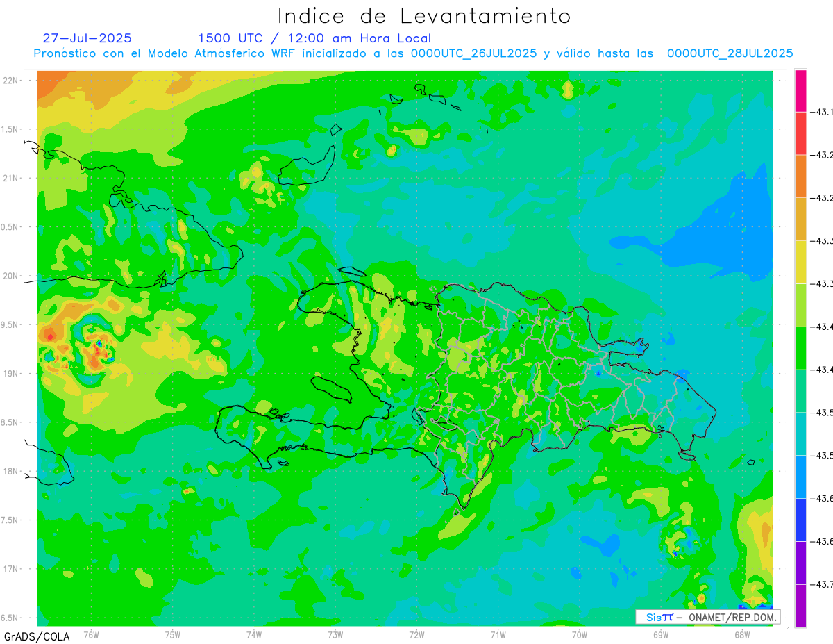The height and width of the screenshot is (644, 833).
Task: Pick the magenta swatch atop the color bar
Action: (x=800, y=90)
